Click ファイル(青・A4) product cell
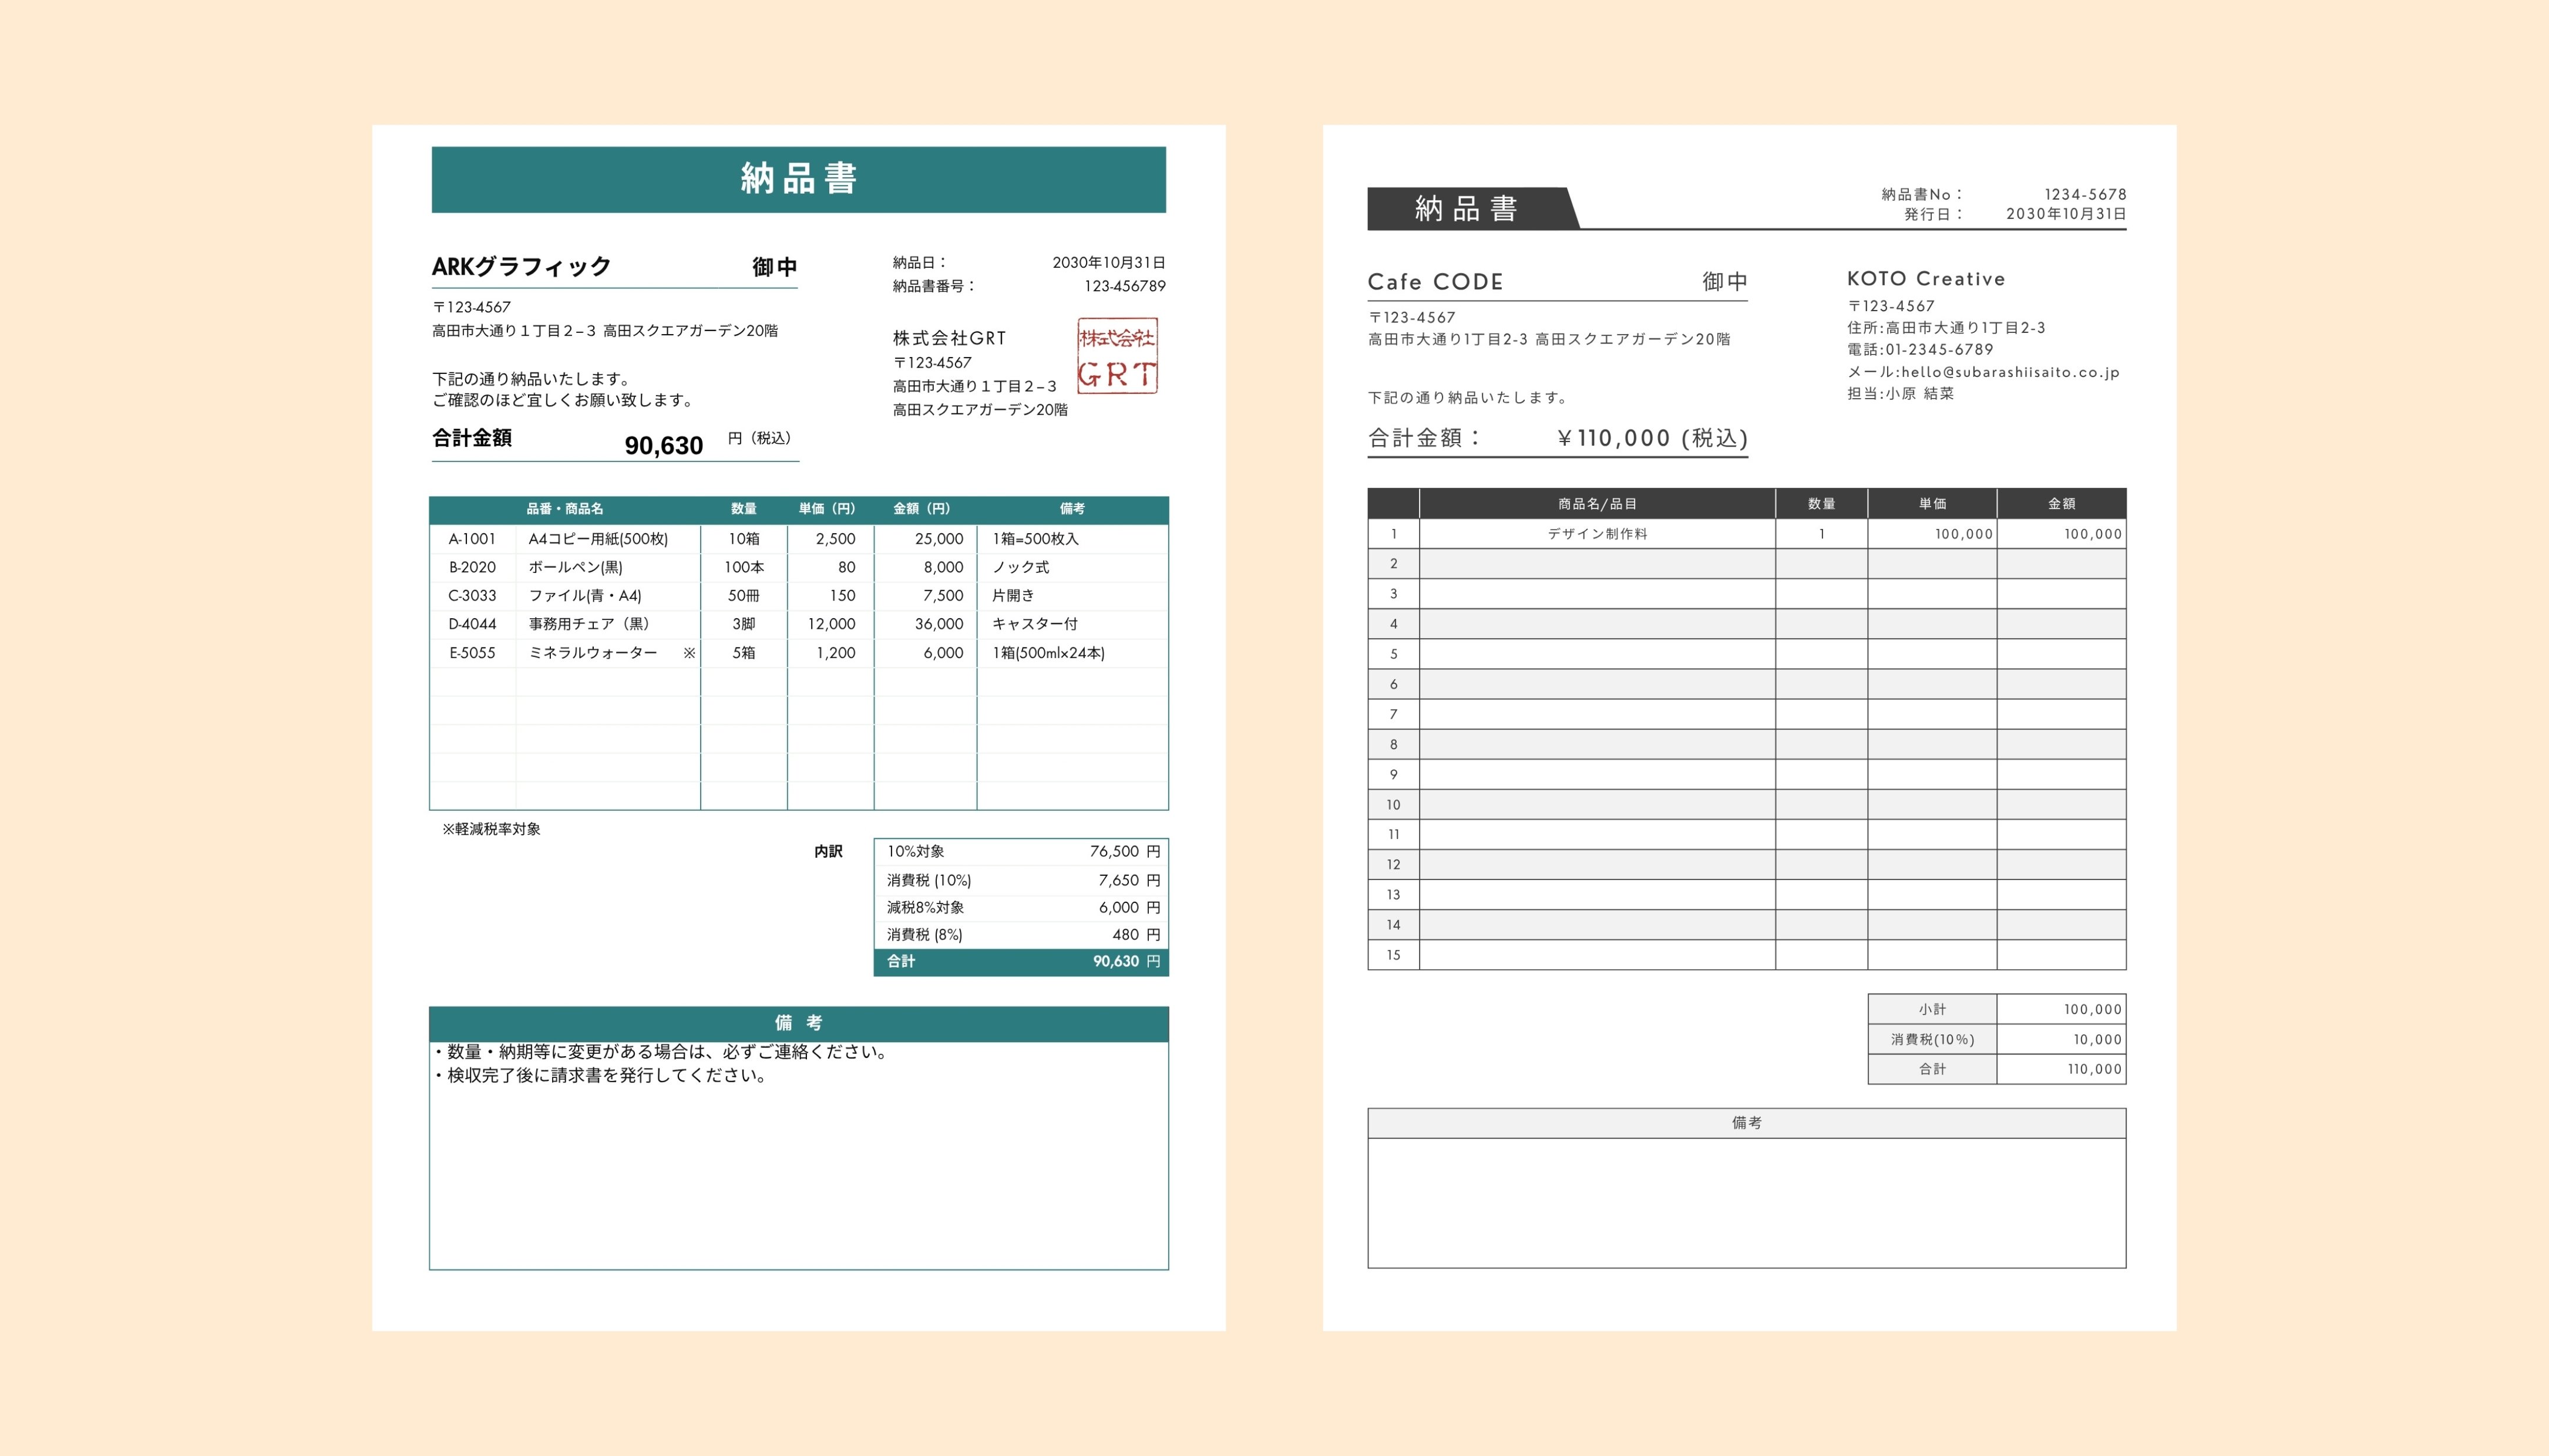This screenshot has height=1456, width=2549. pos(607,596)
